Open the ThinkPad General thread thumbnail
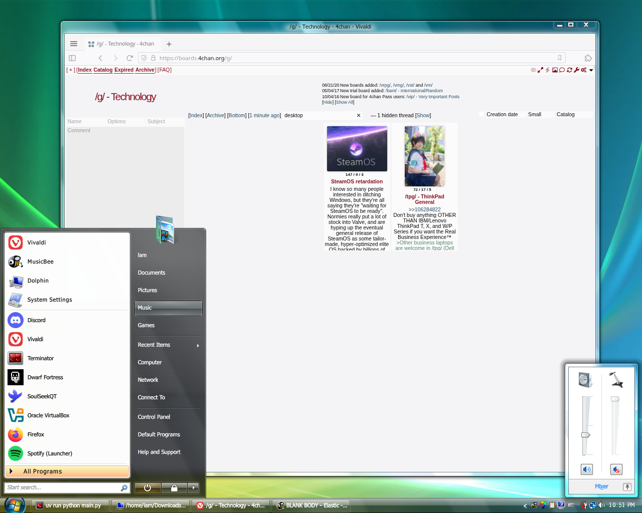The image size is (642, 513). (424, 156)
